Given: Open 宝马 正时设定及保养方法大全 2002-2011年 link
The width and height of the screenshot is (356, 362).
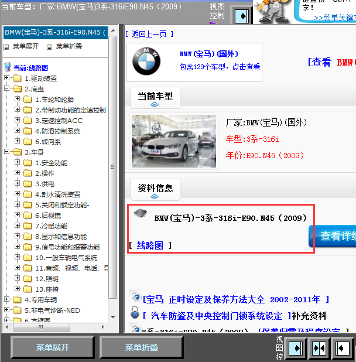Looking at the screenshot, I should [236, 300].
